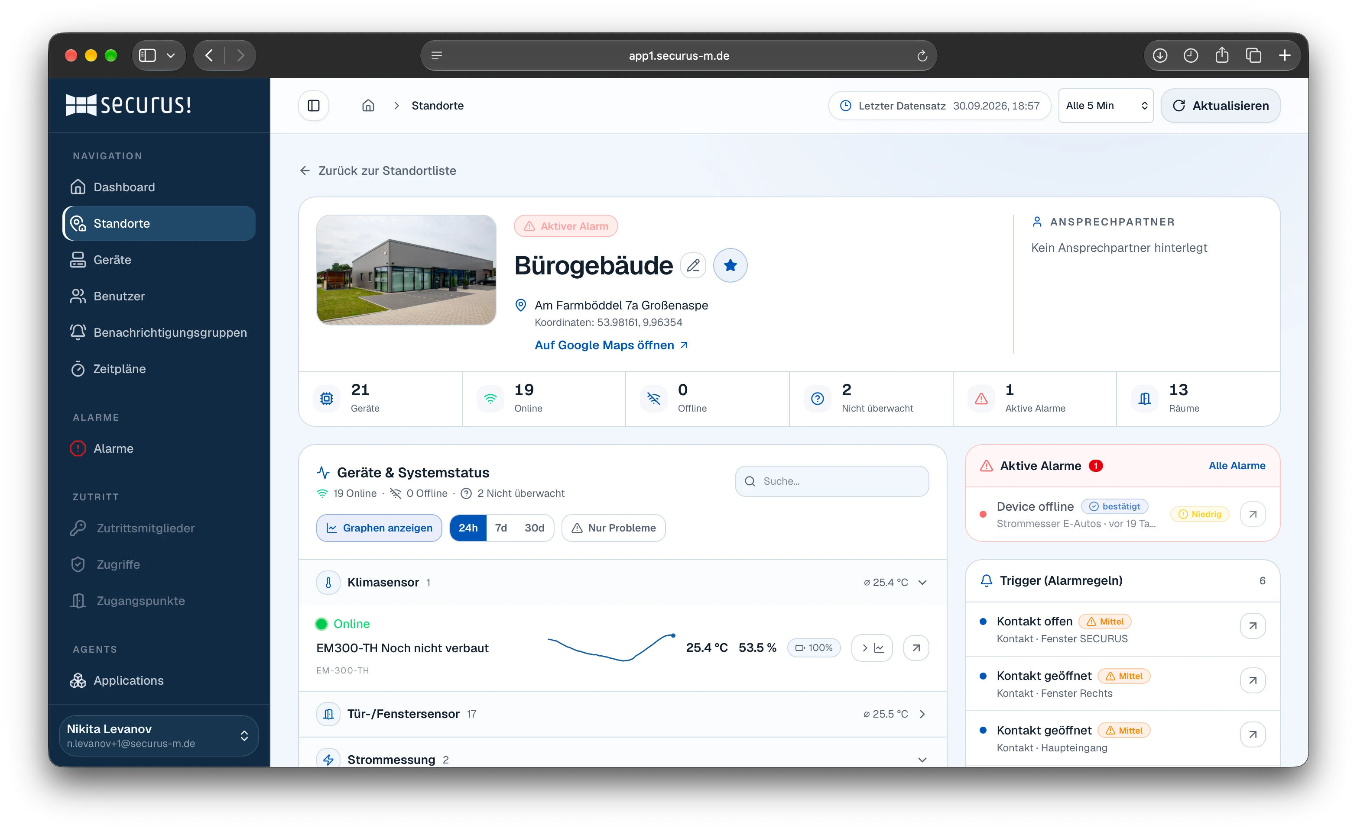Viewport: 1357px width, 831px height.
Task: Reload page in address bar
Action: 922,55
